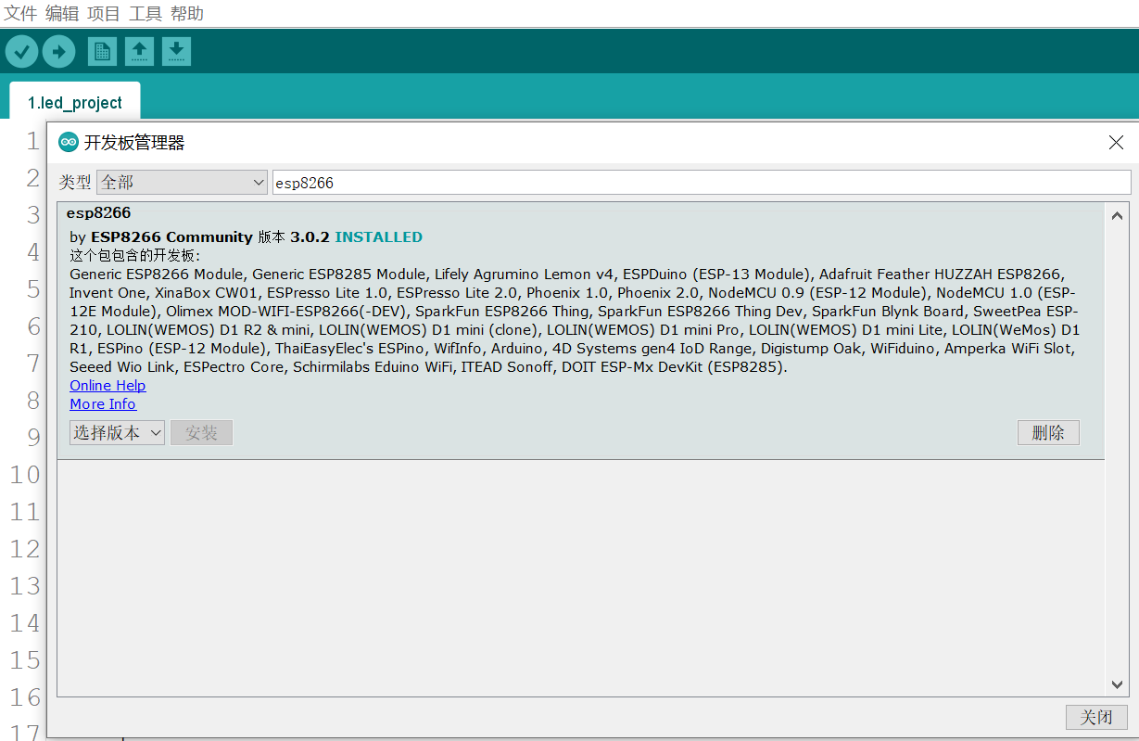Click the 这个包包含的开发板 label
The image size is (1139, 741).
134,255
